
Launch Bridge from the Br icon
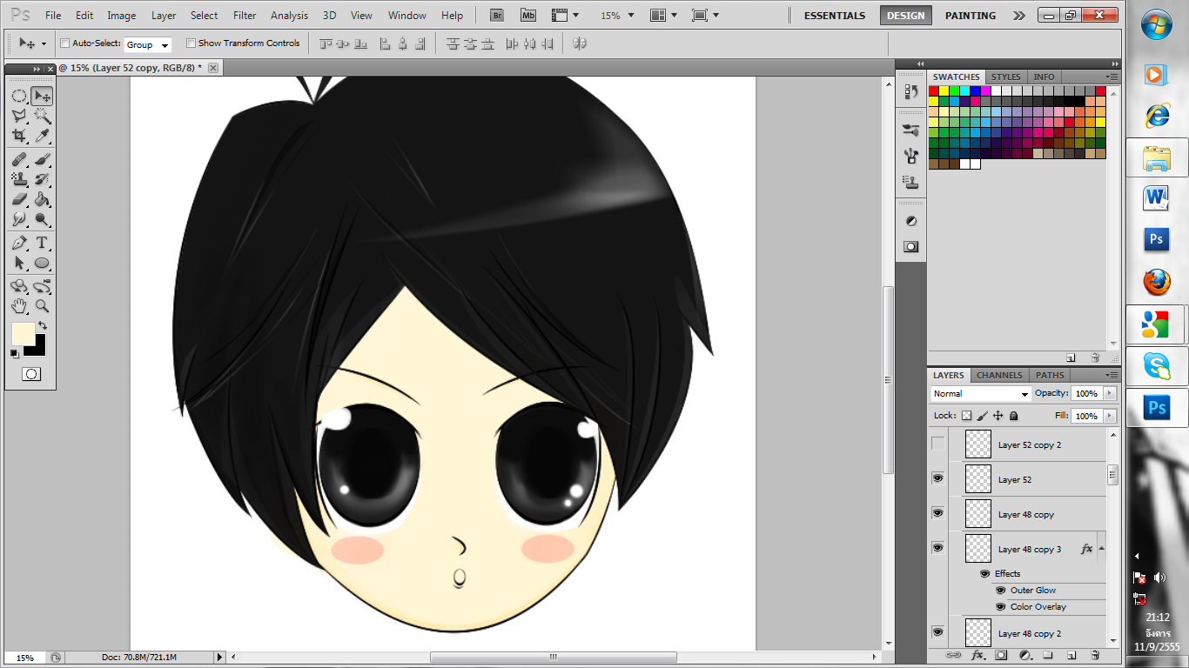(497, 16)
